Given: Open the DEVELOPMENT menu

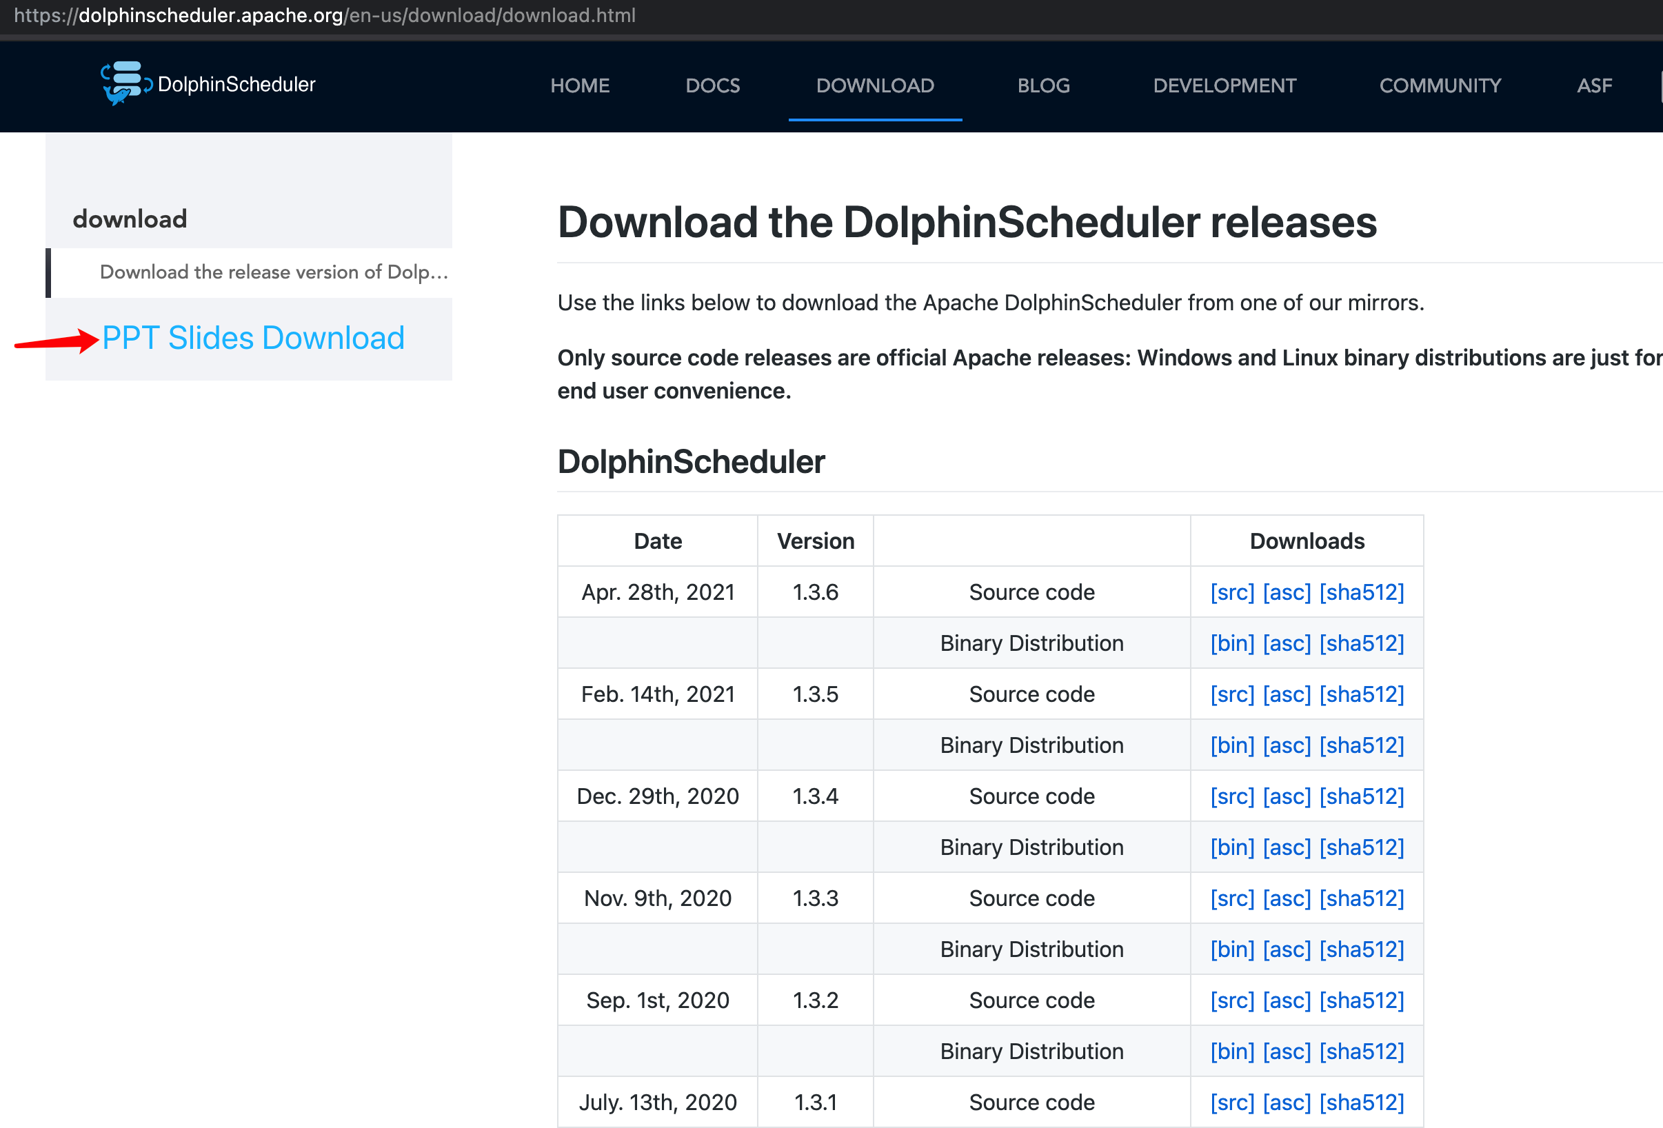Looking at the screenshot, I should (x=1224, y=86).
